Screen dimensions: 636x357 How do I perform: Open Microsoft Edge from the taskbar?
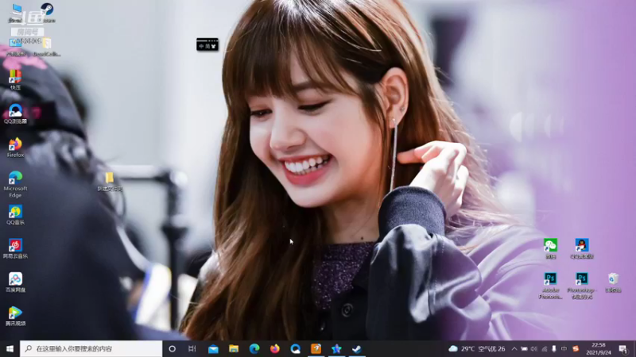click(x=254, y=348)
